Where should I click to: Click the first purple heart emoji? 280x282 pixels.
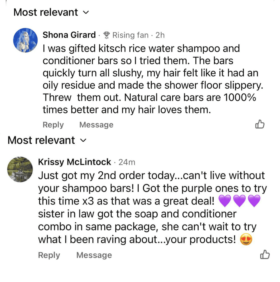(225, 201)
